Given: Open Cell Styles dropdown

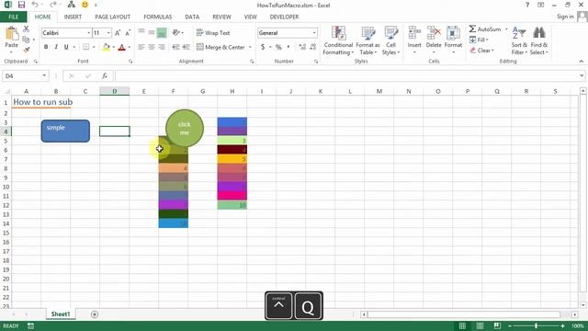Looking at the screenshot, I should [390, 41].
